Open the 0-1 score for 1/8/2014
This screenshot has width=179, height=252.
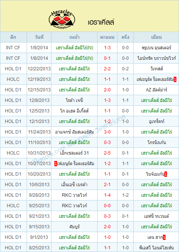(x=107, y=58)
